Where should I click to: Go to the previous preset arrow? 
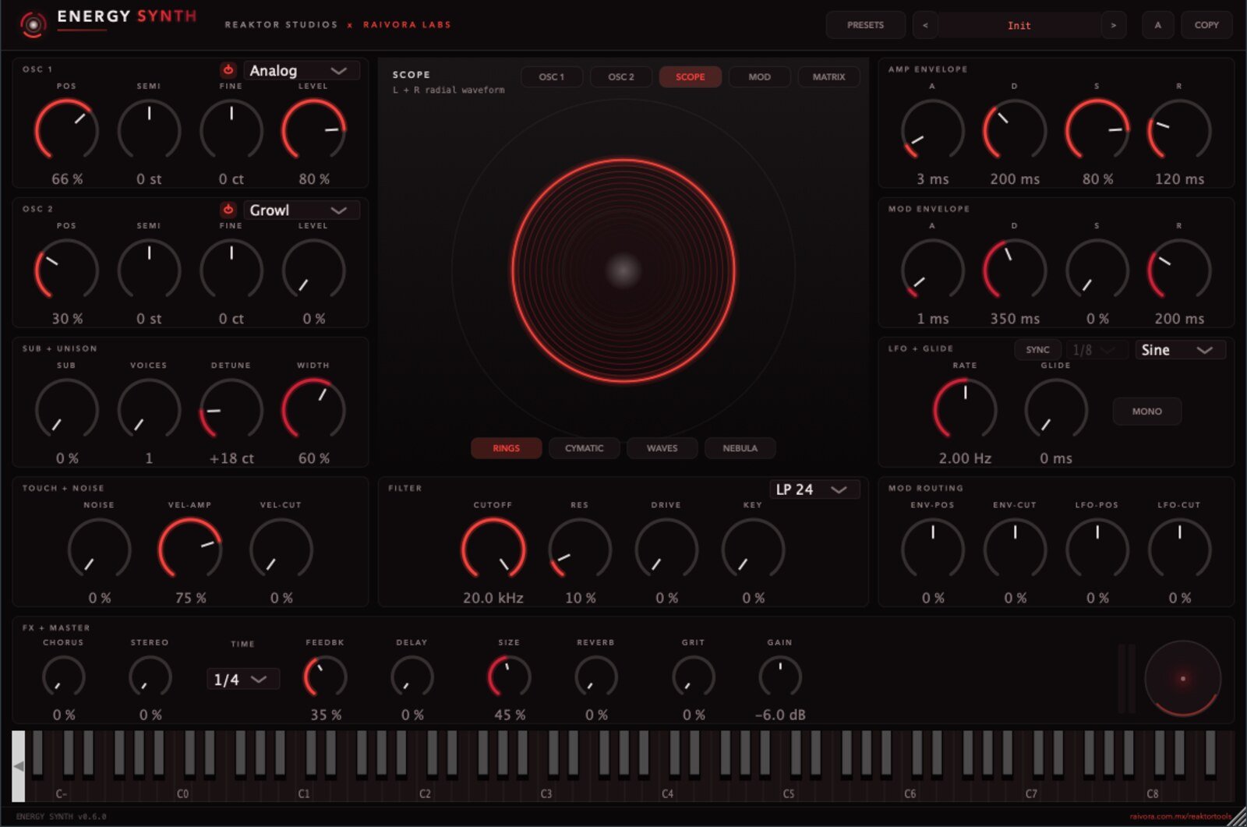(925, 25)
